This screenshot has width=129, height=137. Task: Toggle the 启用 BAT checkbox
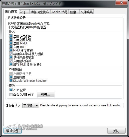pos(11,47)
